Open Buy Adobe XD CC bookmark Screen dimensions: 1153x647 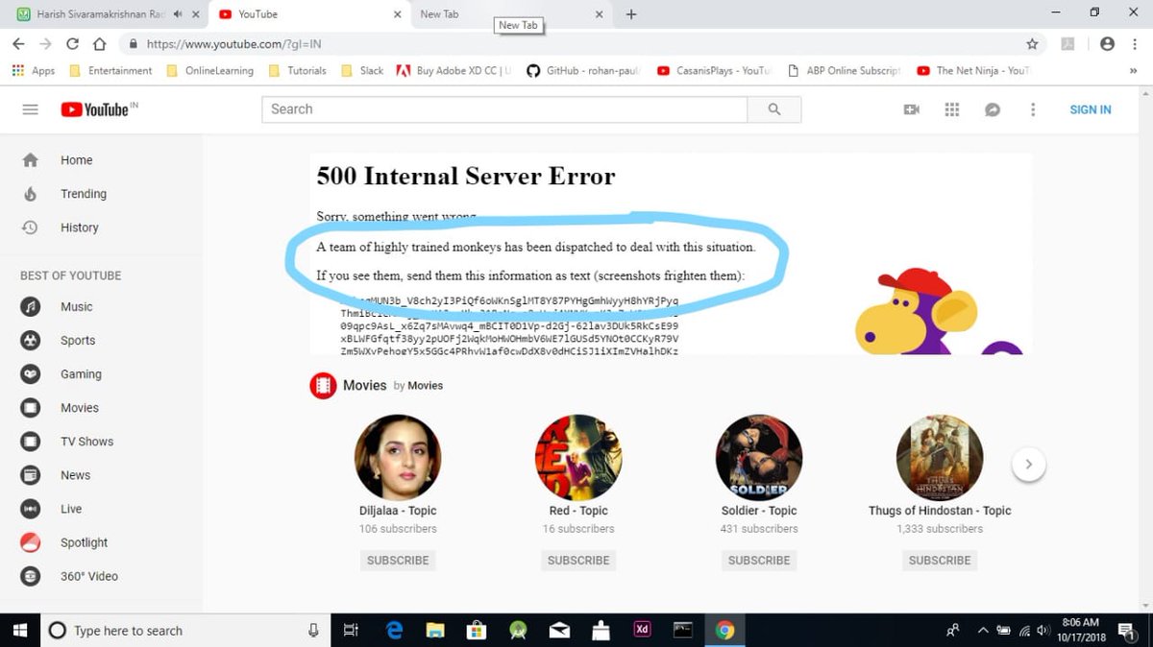pyautogui.click(x=454, y=70)
